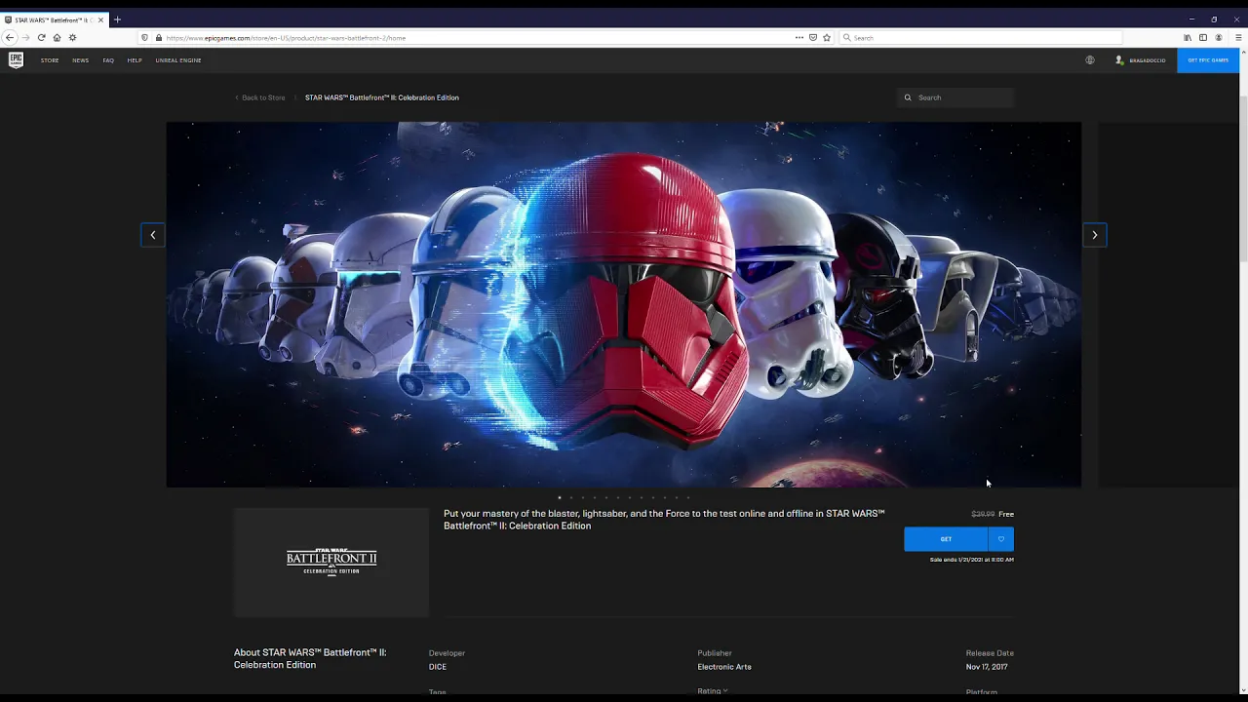This screenshot has height=702, width=1248.
Task: Expand the Rating chevron
Action: click(x=725, y=690)
